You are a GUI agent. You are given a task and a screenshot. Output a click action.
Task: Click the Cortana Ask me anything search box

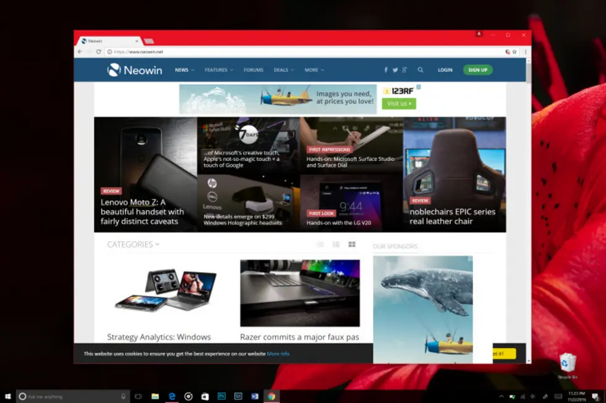(72, 396)
